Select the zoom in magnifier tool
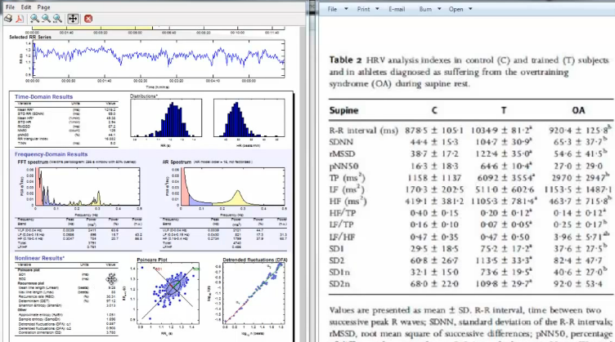This screenshot has height=342, width=615. (34, 17)
